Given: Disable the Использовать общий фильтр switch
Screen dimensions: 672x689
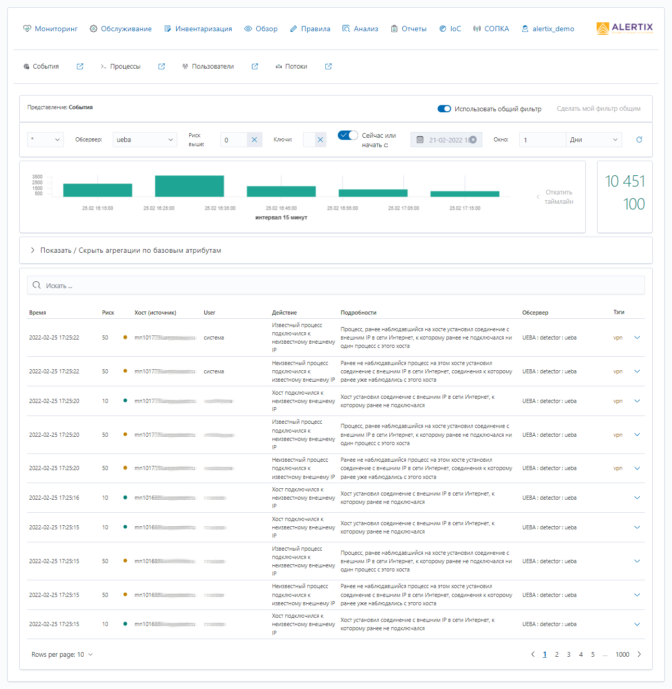Looking at the screenshot, I should coord(444,109).
